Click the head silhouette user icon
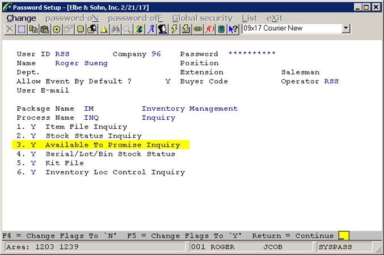384x255 pixels. [163, 30]
